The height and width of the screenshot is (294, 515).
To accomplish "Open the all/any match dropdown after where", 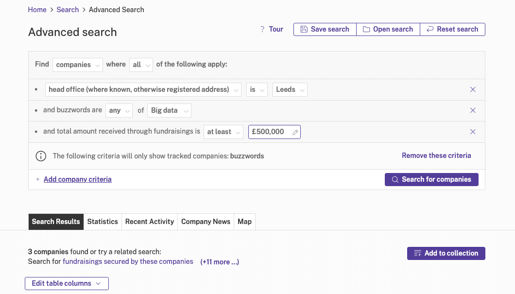I will (141, 65).
